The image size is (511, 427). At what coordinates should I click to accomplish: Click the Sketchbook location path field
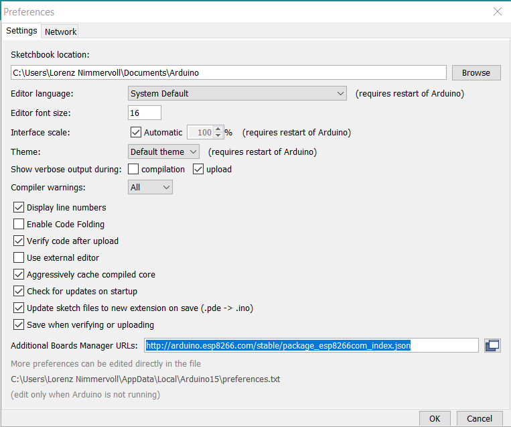coord(228,72)
